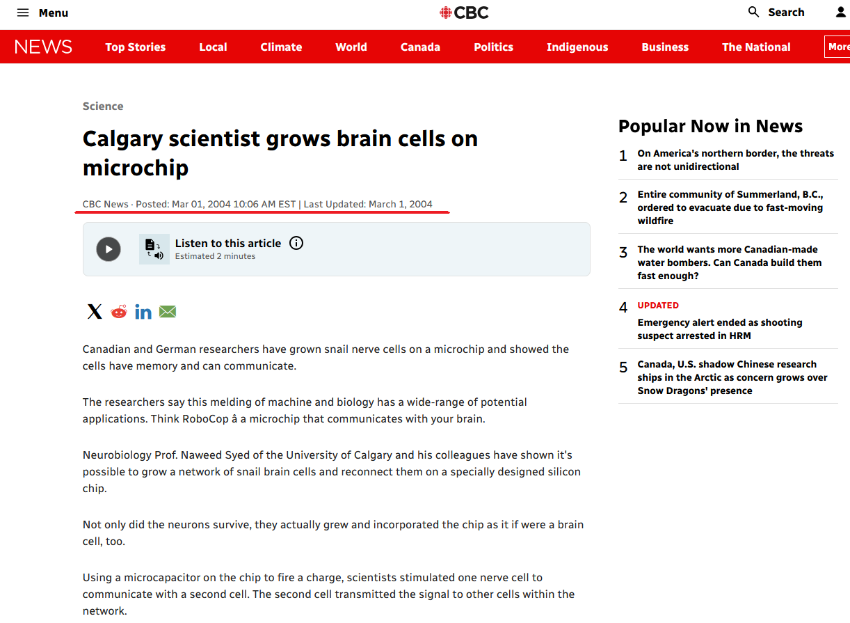Viewport: 850px width, 623px height.
Task: Click the "Estimated 2 minutes" text
Action: coord(215,256)
